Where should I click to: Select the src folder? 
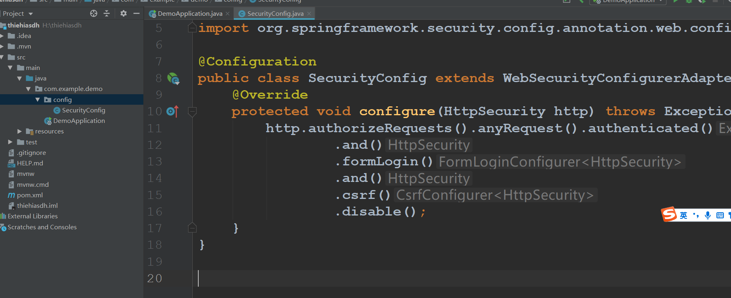[x=21, y=57]
